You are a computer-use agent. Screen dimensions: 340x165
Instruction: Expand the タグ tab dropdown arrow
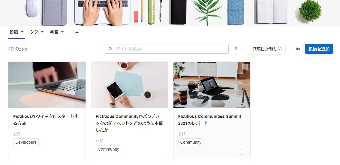coord(42,32)
